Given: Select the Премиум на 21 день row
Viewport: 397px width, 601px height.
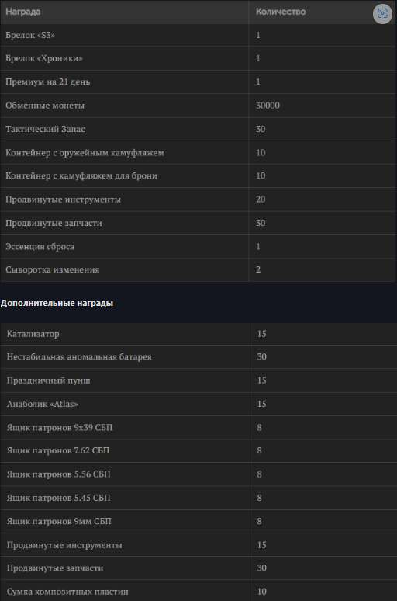Looking at the screenshot, I should click(x=198, y=82).
